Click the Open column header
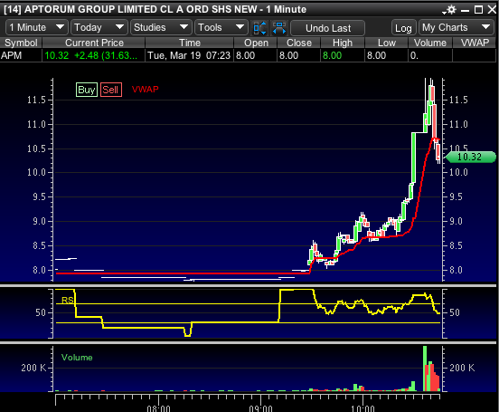Viewport: 499px width, 412px height. coord(256,43)
